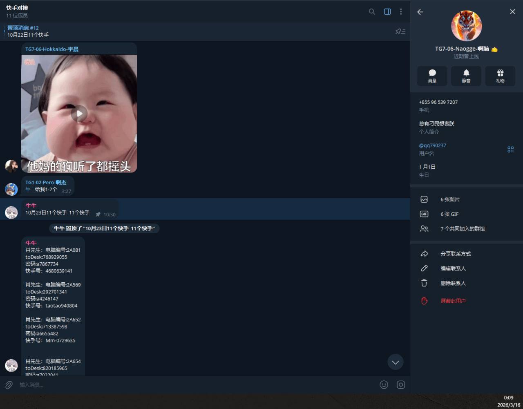
Task: Click the avatar of TG1-02-Pero-啊杰
Action: 11,190
